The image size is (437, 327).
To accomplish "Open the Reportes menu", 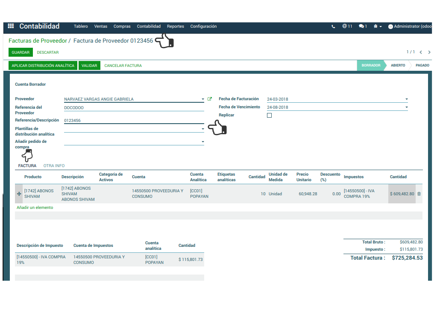I will (x=175, y=26).
